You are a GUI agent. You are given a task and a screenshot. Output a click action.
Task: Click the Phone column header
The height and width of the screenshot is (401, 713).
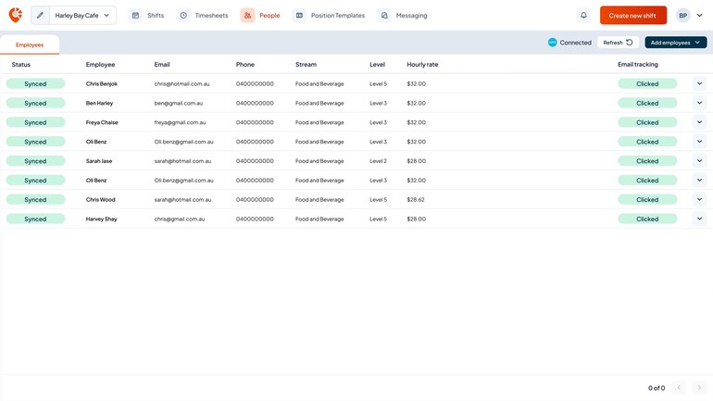pos(245,65)
